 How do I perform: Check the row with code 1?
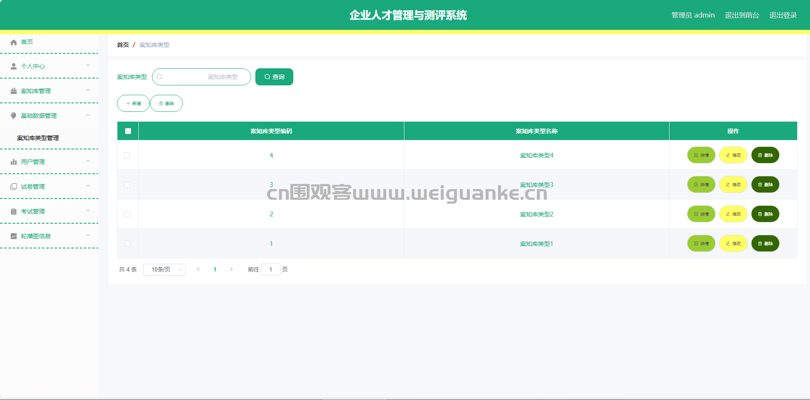coord(127,244)
